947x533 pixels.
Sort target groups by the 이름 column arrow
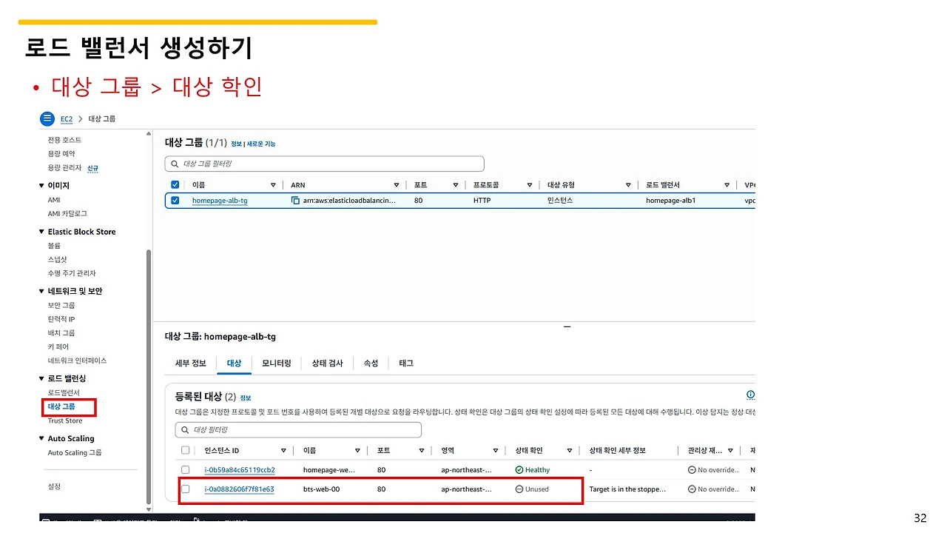pyautogui.click(x=273, y=185)
